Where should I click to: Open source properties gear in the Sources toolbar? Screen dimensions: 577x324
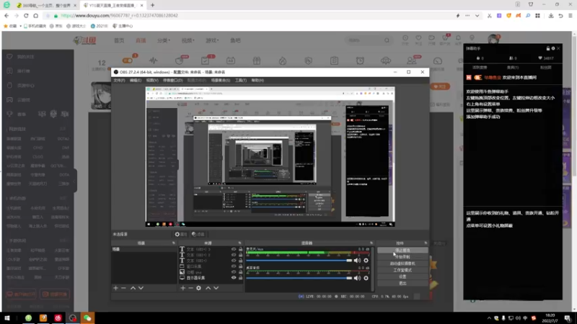point(199,288)
